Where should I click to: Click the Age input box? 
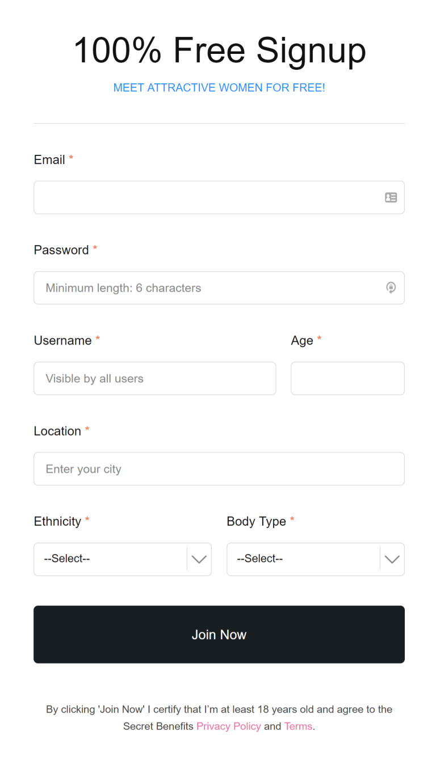coord(347,378)
